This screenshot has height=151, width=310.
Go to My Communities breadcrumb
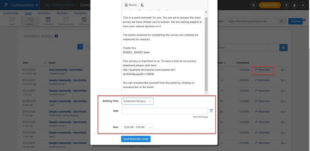pos(59,5)
